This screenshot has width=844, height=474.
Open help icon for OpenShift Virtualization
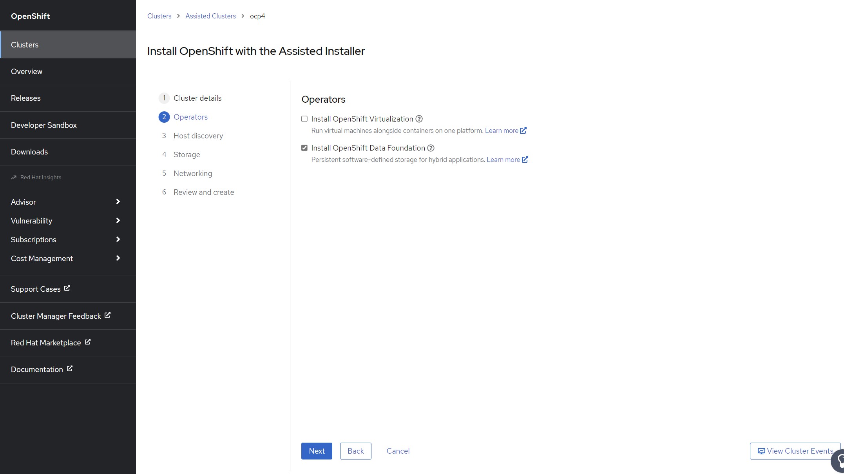[419, 119]
